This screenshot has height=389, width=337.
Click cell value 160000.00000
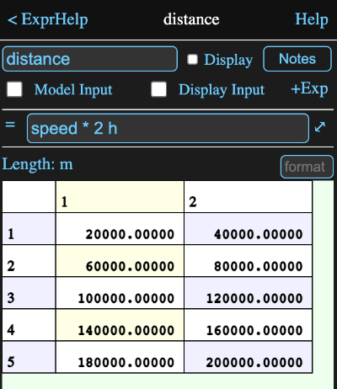[x=248, y=325]
